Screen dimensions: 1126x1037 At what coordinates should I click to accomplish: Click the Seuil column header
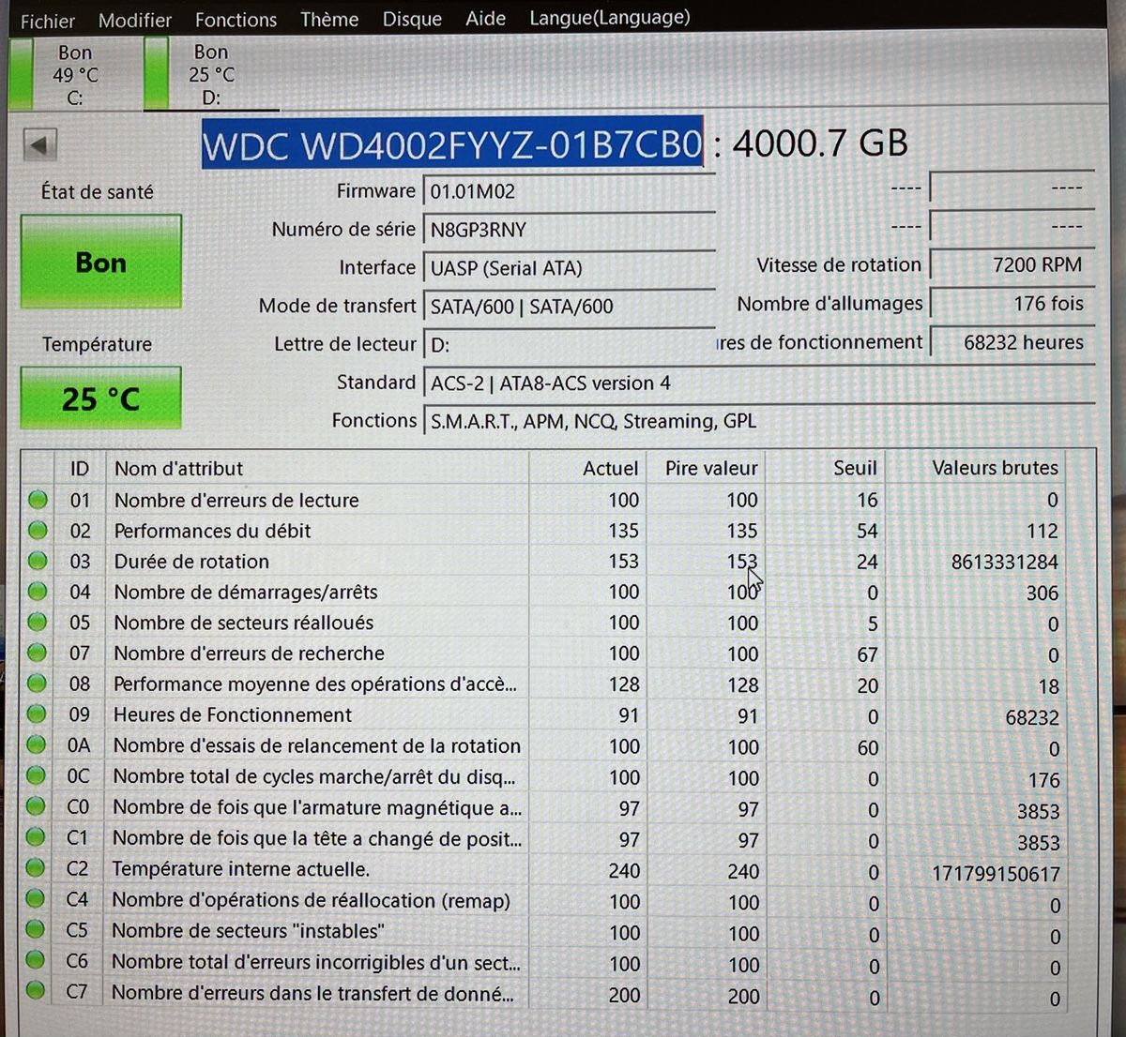826,468
